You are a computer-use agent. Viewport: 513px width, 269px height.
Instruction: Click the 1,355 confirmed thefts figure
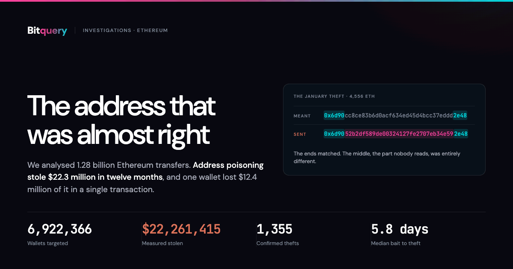274,229
